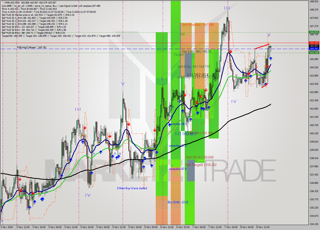Image resolution: width=320 pixels, height=230 pixels.
Task: Click the 'Sell Target2 | 158.202' label
Action: (201, 165)
